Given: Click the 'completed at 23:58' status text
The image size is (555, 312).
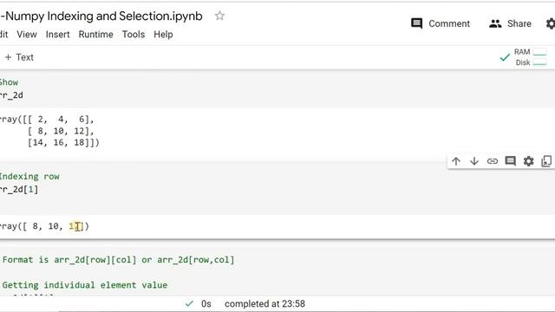Looking at the screenshot, I should click(264, 304).
